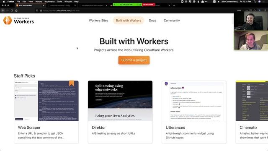Open the History menu
Image resolution: width=268 pixels, height=151 pixels.
[39, 2]
